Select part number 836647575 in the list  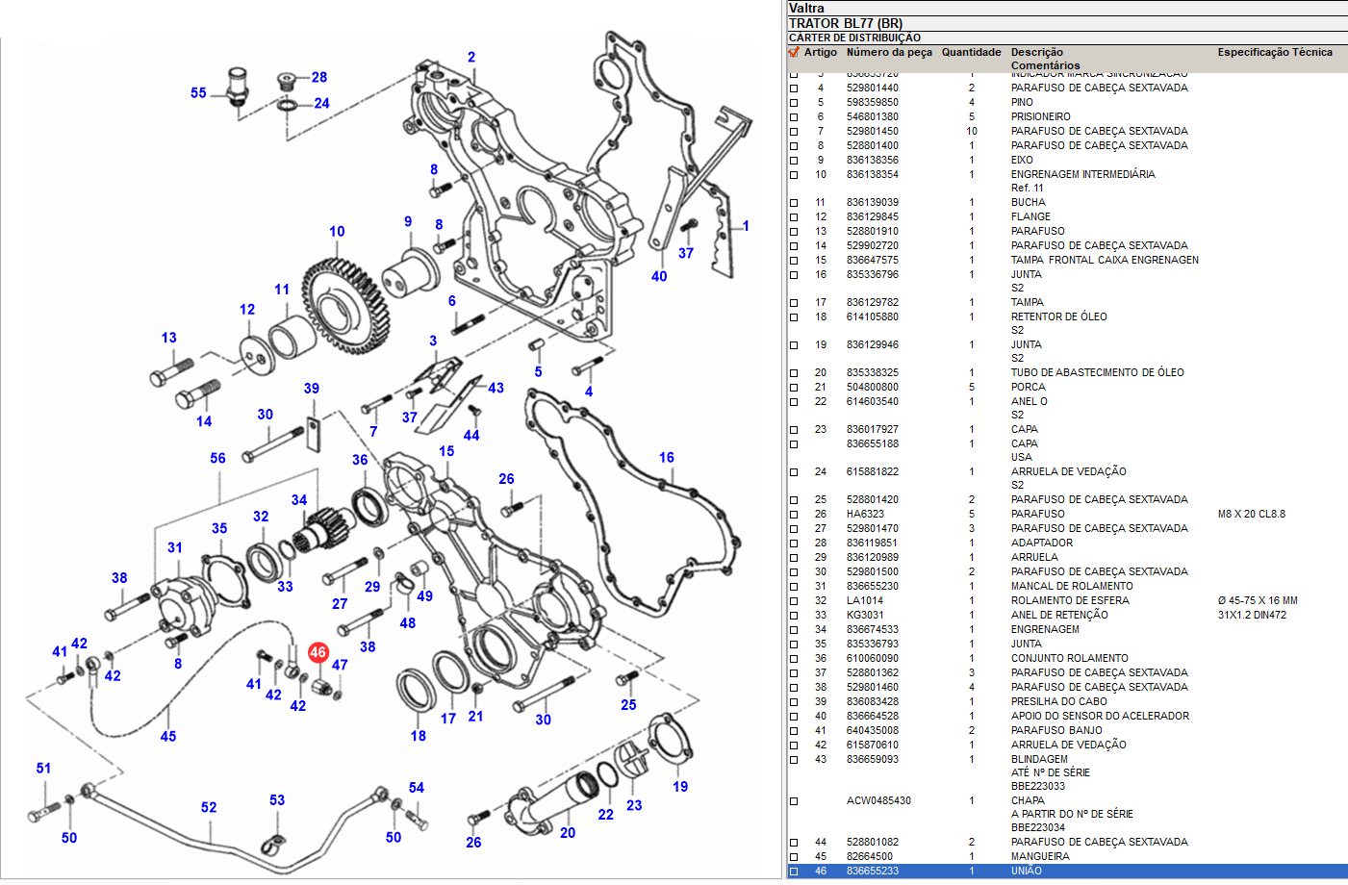tap(872, 260)
